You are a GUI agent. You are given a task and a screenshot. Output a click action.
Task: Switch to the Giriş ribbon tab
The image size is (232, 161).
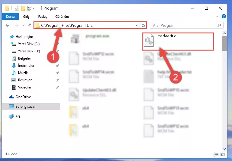click(26, 17)
